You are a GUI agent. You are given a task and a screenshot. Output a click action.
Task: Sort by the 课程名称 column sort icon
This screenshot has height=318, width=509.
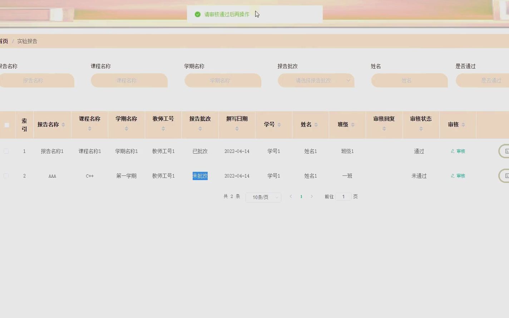coord(90,129)
